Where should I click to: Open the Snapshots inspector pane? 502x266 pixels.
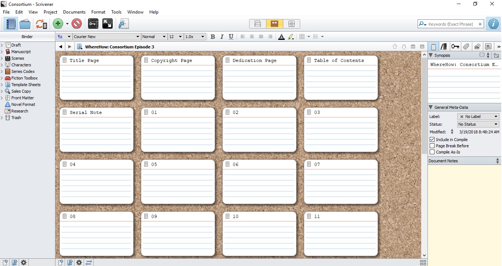[x=477, y=47]
